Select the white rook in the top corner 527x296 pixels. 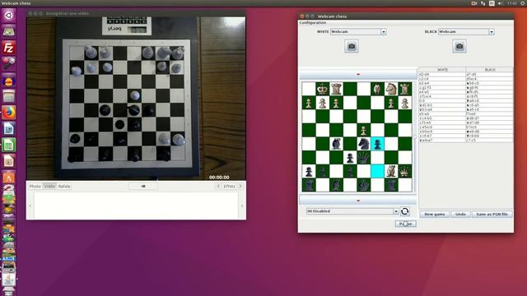click(405, 89)
